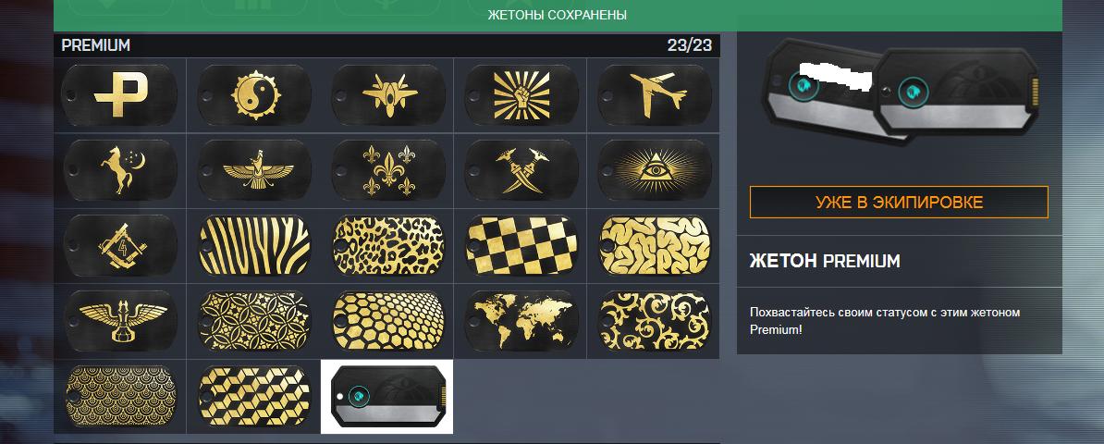Select the leopard print pattern tag
Viewport: 1104px width, 444px height.
click(x=386, y=246)
